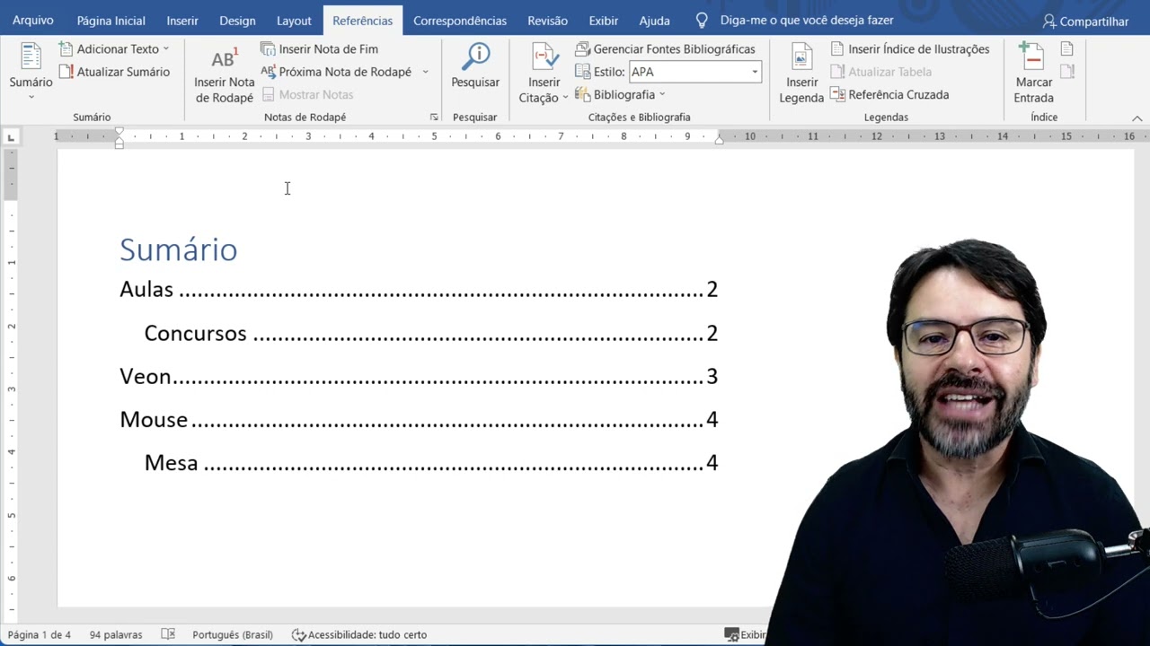The width and height of the screenshot is (1150, 646).
Task: Select the Referências tab
Action: pyautogui.click(x=363, y=21)
